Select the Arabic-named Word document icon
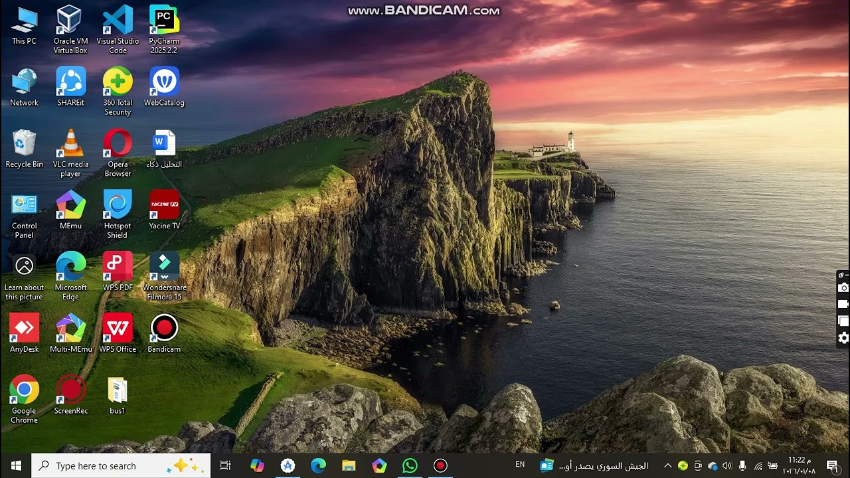Image resolution: width=850 pixels, height=478 pixels. coord(164,149)
